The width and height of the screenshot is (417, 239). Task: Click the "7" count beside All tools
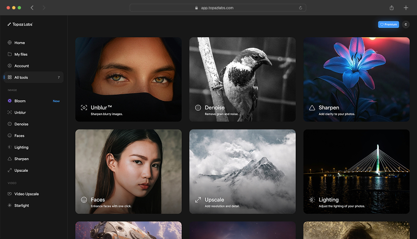point(59,78)
